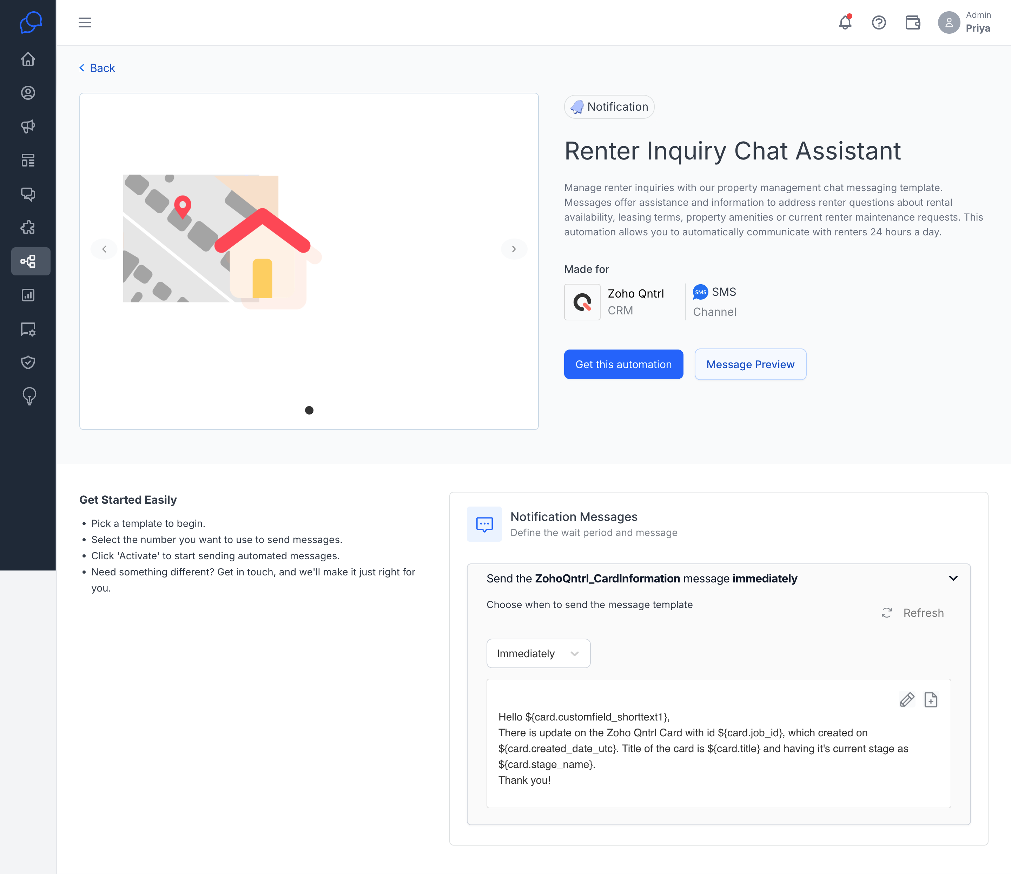The width and height of the screenshot is (1011, 874).
Task: Open the Reports chart icon in sidebar
Action: [x=28, y=295]
